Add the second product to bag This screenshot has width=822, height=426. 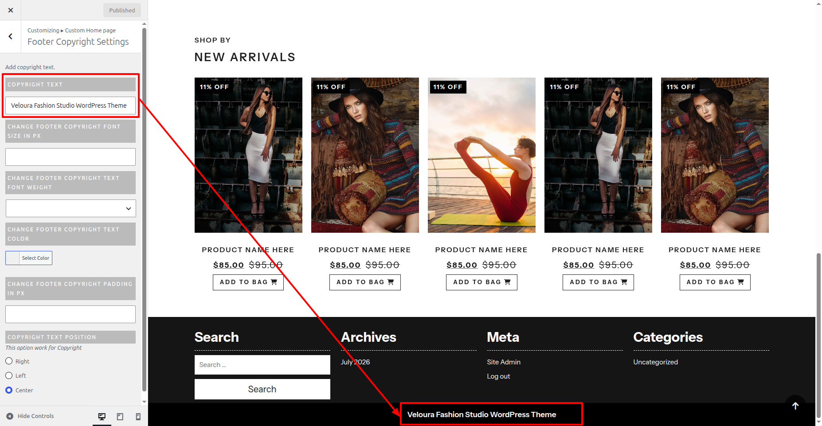point(365,282)
